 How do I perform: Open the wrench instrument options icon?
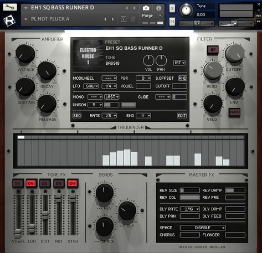pos(10,7)
